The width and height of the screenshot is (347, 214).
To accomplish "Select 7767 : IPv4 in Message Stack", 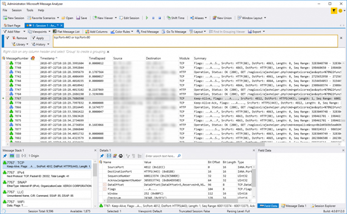I will coord(47,174).
